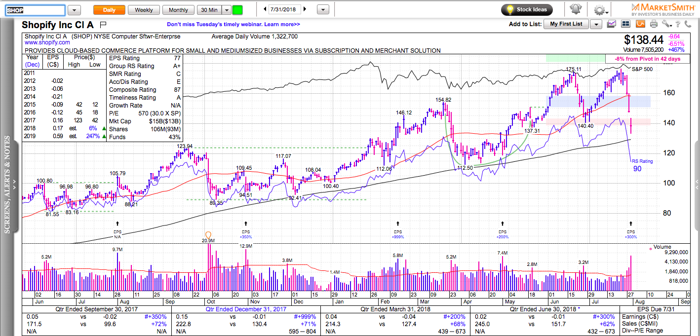Viewport: 700px width, 336px height.
Task: Click the 2019 estimate green up arrow
Action: pyautogui.click(x=103, y=137)
